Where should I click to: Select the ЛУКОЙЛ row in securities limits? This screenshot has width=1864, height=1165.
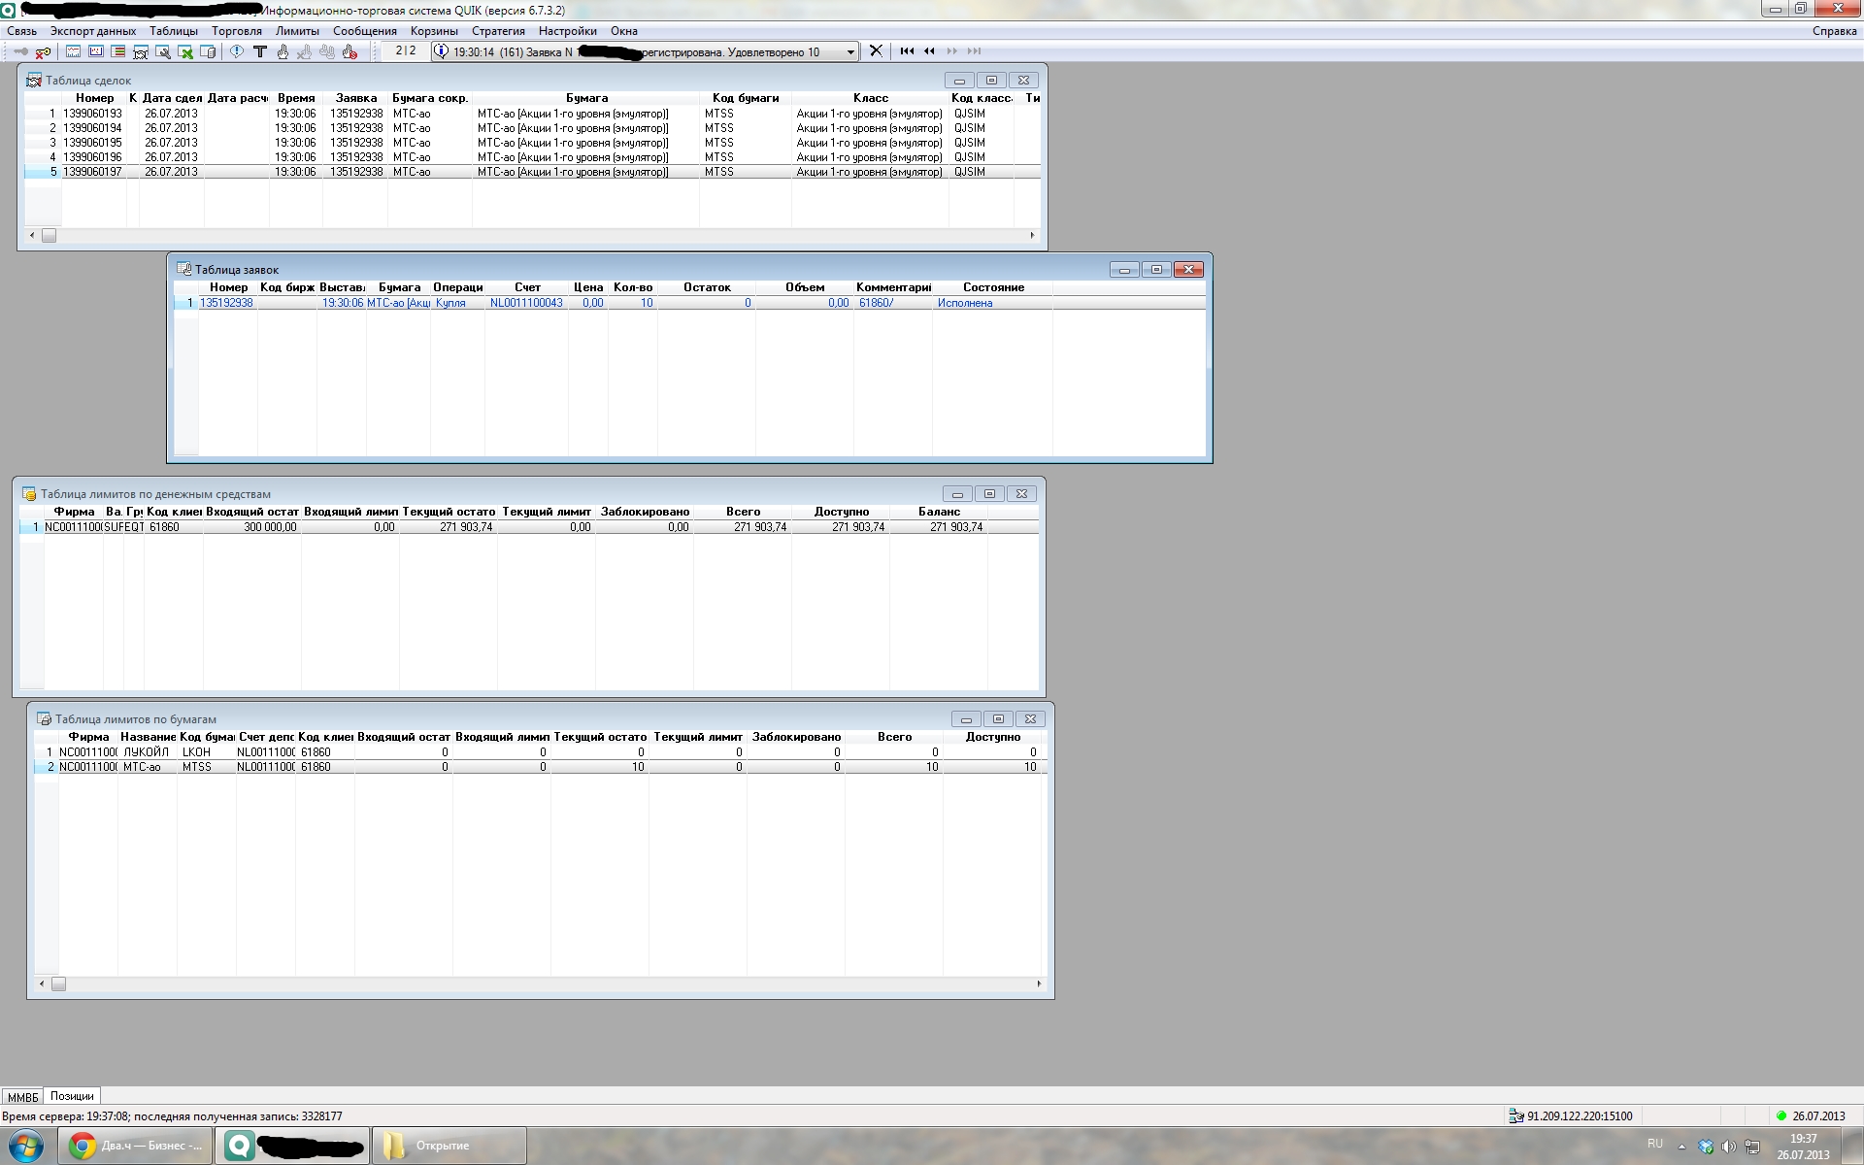[x=539, y=752]
